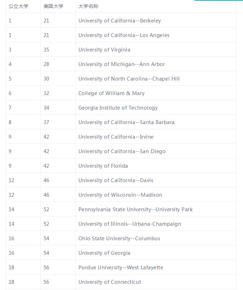The width and height of the screenshot is (243, 290).
Task: Select Pennsylvania State University--University Park name
Action: coord(135,209)
